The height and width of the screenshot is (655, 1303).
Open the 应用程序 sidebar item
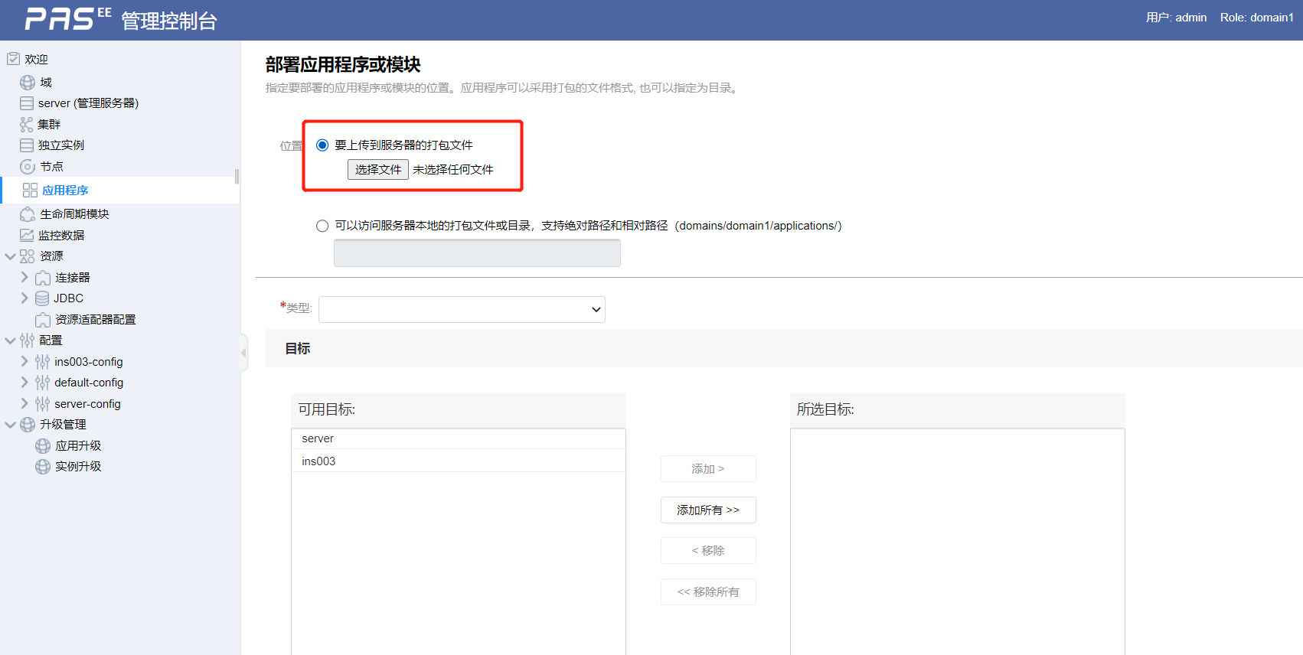coord(65,191)
